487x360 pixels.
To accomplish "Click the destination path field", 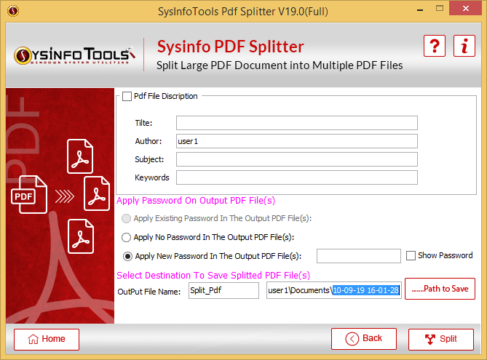I will click(x=334, y=290).
